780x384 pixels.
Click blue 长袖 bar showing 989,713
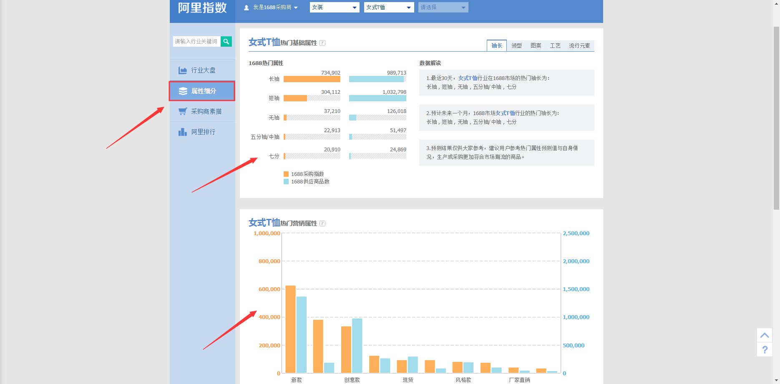coord(376,79)
